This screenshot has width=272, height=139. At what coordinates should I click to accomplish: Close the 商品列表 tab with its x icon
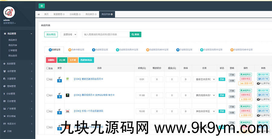coord(112,14)
